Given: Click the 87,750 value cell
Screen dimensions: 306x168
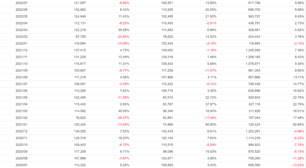Looking at the screenshot, I should 80,37.
